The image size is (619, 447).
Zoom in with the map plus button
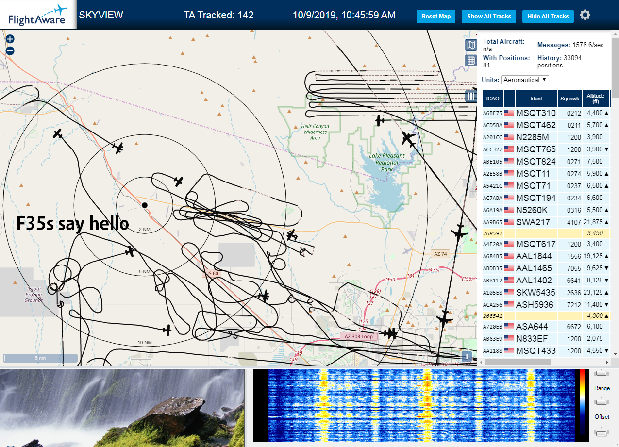point(10,39)
